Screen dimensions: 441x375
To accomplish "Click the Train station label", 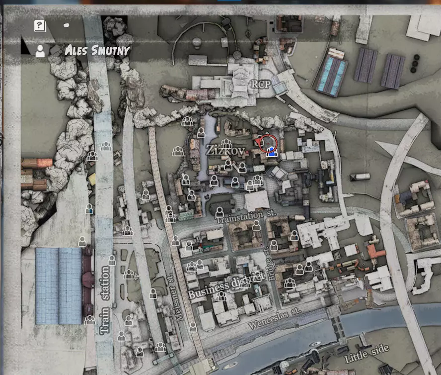I will click(104, 300).
